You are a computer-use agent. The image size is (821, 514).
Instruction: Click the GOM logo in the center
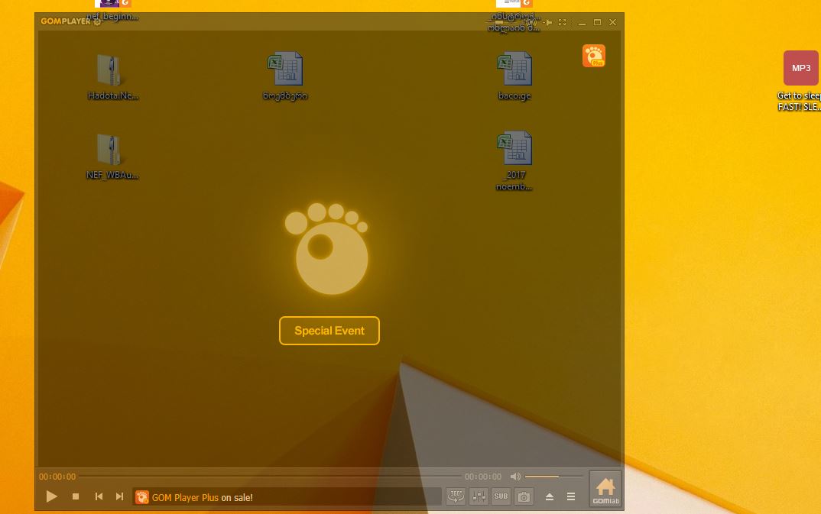326,248
